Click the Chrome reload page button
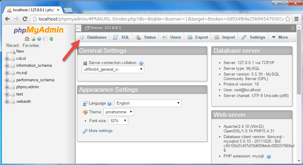 [x=25, y=19]
